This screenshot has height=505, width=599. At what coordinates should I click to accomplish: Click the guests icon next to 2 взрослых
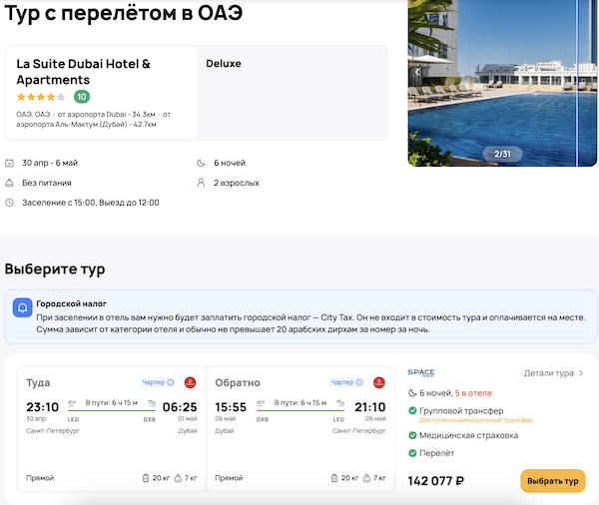203,183
